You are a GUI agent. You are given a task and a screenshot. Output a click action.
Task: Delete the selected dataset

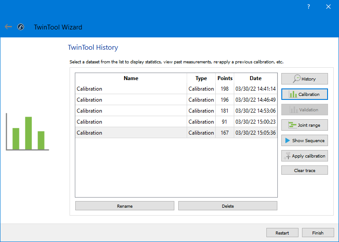228,206
